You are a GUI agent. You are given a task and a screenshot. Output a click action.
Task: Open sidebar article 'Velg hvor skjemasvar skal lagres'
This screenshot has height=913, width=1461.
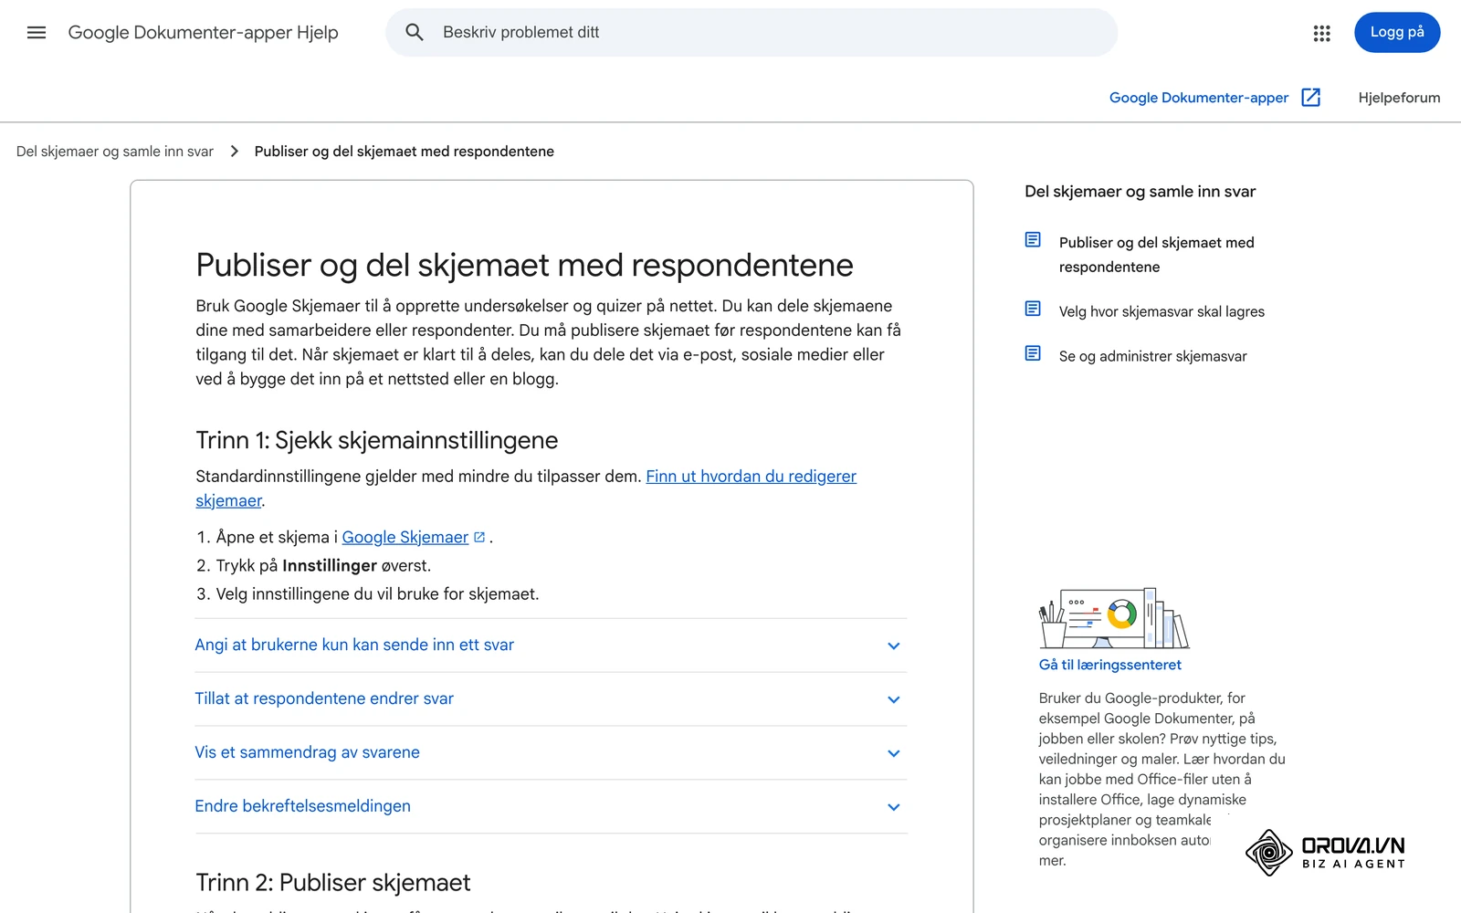click(1161, 311)
